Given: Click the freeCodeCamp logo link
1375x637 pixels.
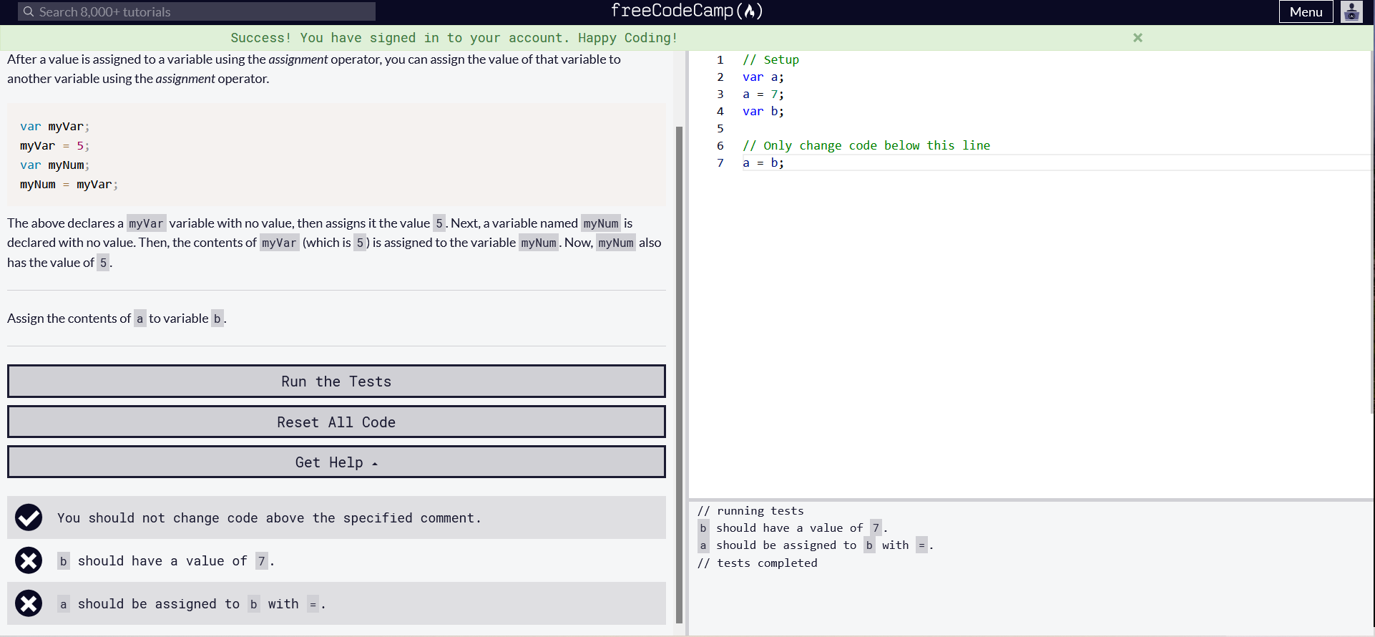Looking at the screenshot, I should 687,11.
